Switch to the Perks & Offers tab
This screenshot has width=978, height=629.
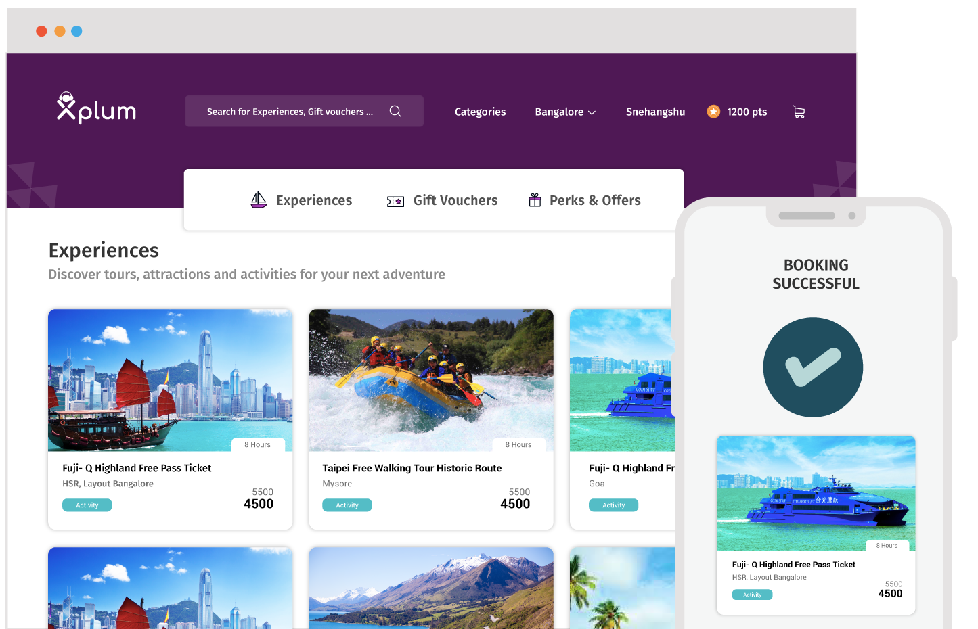(x=584, y=200)
